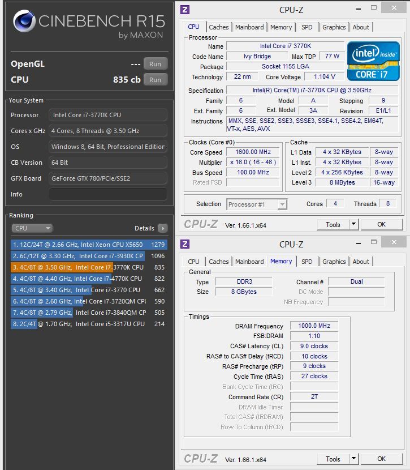This screenshot has height=470, width=410.
Task: Select ranking row Intel Core i7-3720QM
Action: coord(89,301)
